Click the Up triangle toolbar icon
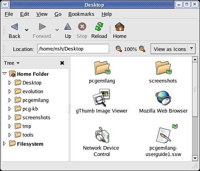This screenshot has height=171, width=200. (68, 26)
